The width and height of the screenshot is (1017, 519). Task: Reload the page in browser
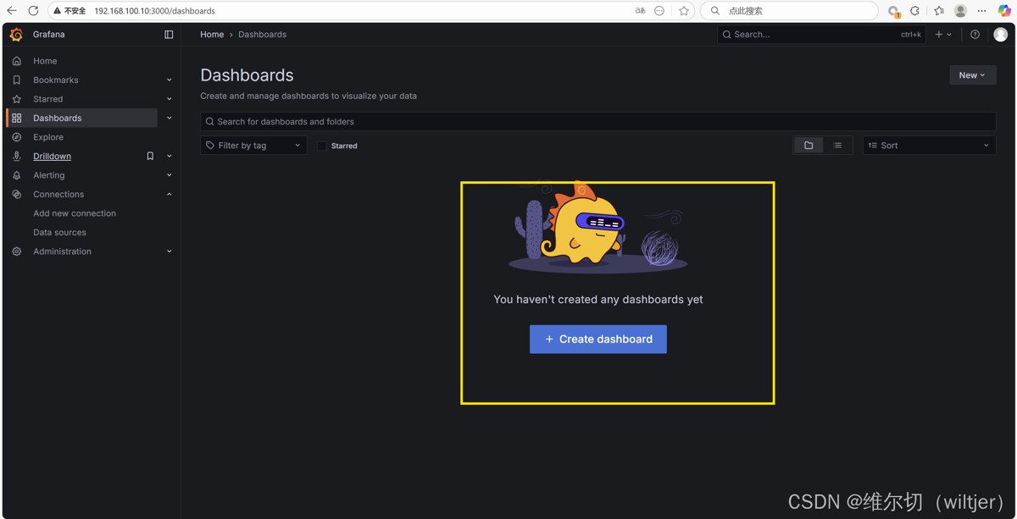(x=33, y=11)
